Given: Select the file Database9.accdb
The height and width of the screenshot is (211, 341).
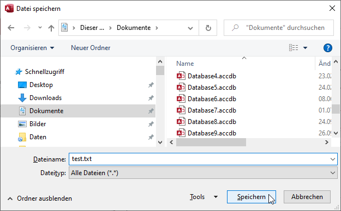Looking at the screenshot, I should 212,133.
